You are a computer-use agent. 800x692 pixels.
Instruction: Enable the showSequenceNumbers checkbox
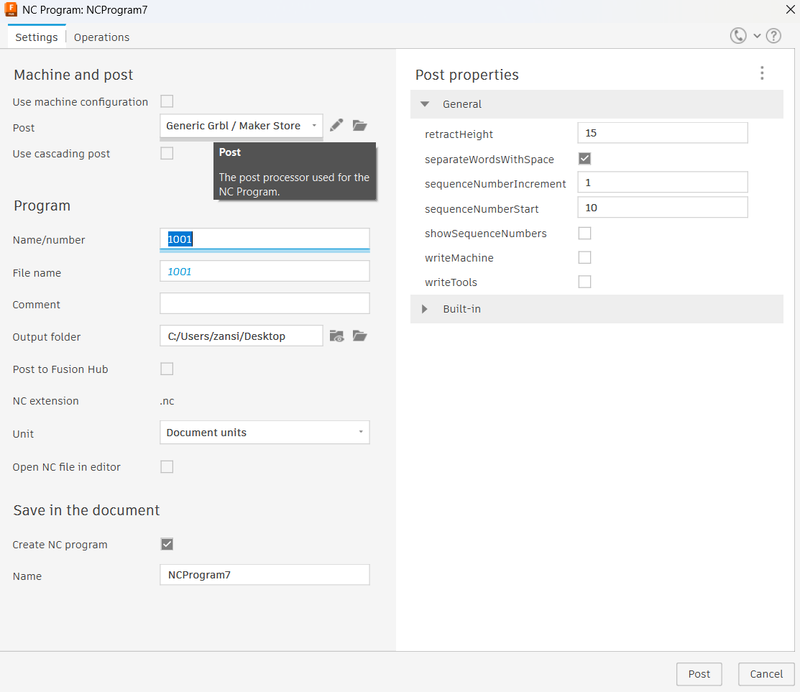pyautogui.click(x=584, y=233)
